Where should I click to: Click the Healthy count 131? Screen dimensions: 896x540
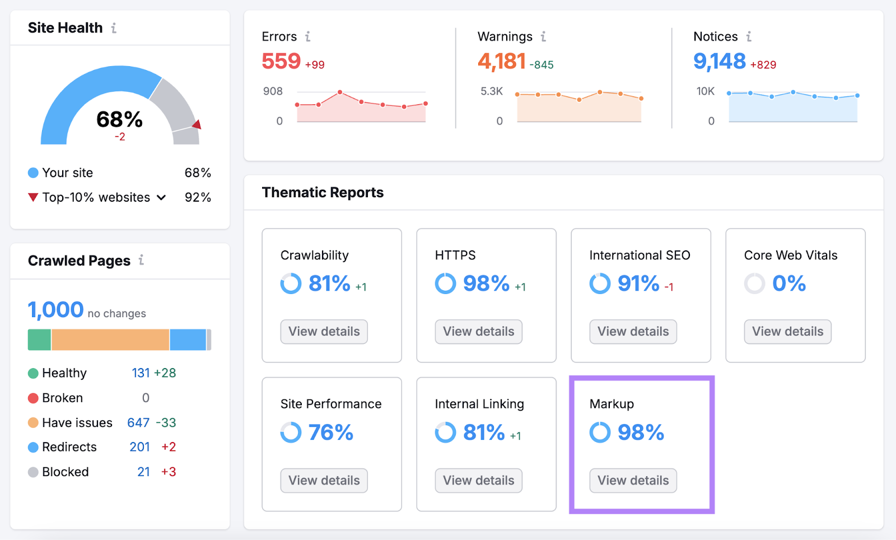pos(141,373)
